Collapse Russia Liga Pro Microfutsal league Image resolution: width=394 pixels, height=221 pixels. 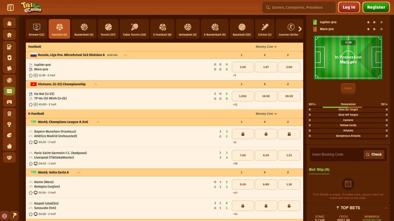(x=125, y=55)
